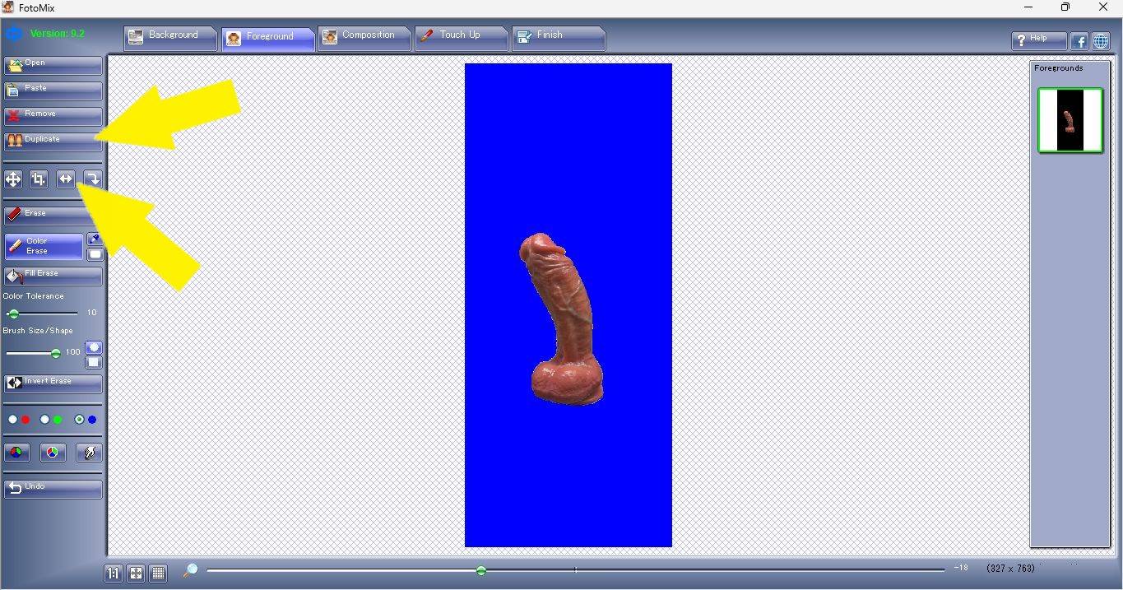Choose the round brush shape
This screenshot has height=590, width=1123.
click(x=94, y=347)
